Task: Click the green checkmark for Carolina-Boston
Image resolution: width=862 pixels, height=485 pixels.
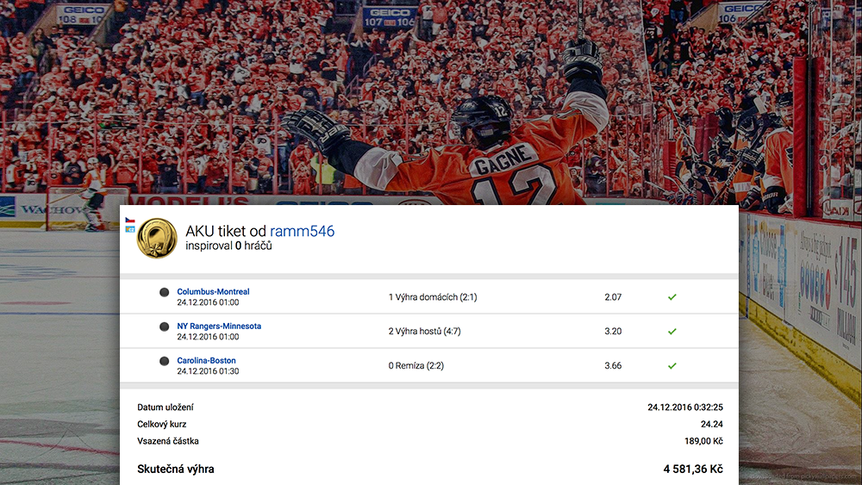Action: [671, 366]
